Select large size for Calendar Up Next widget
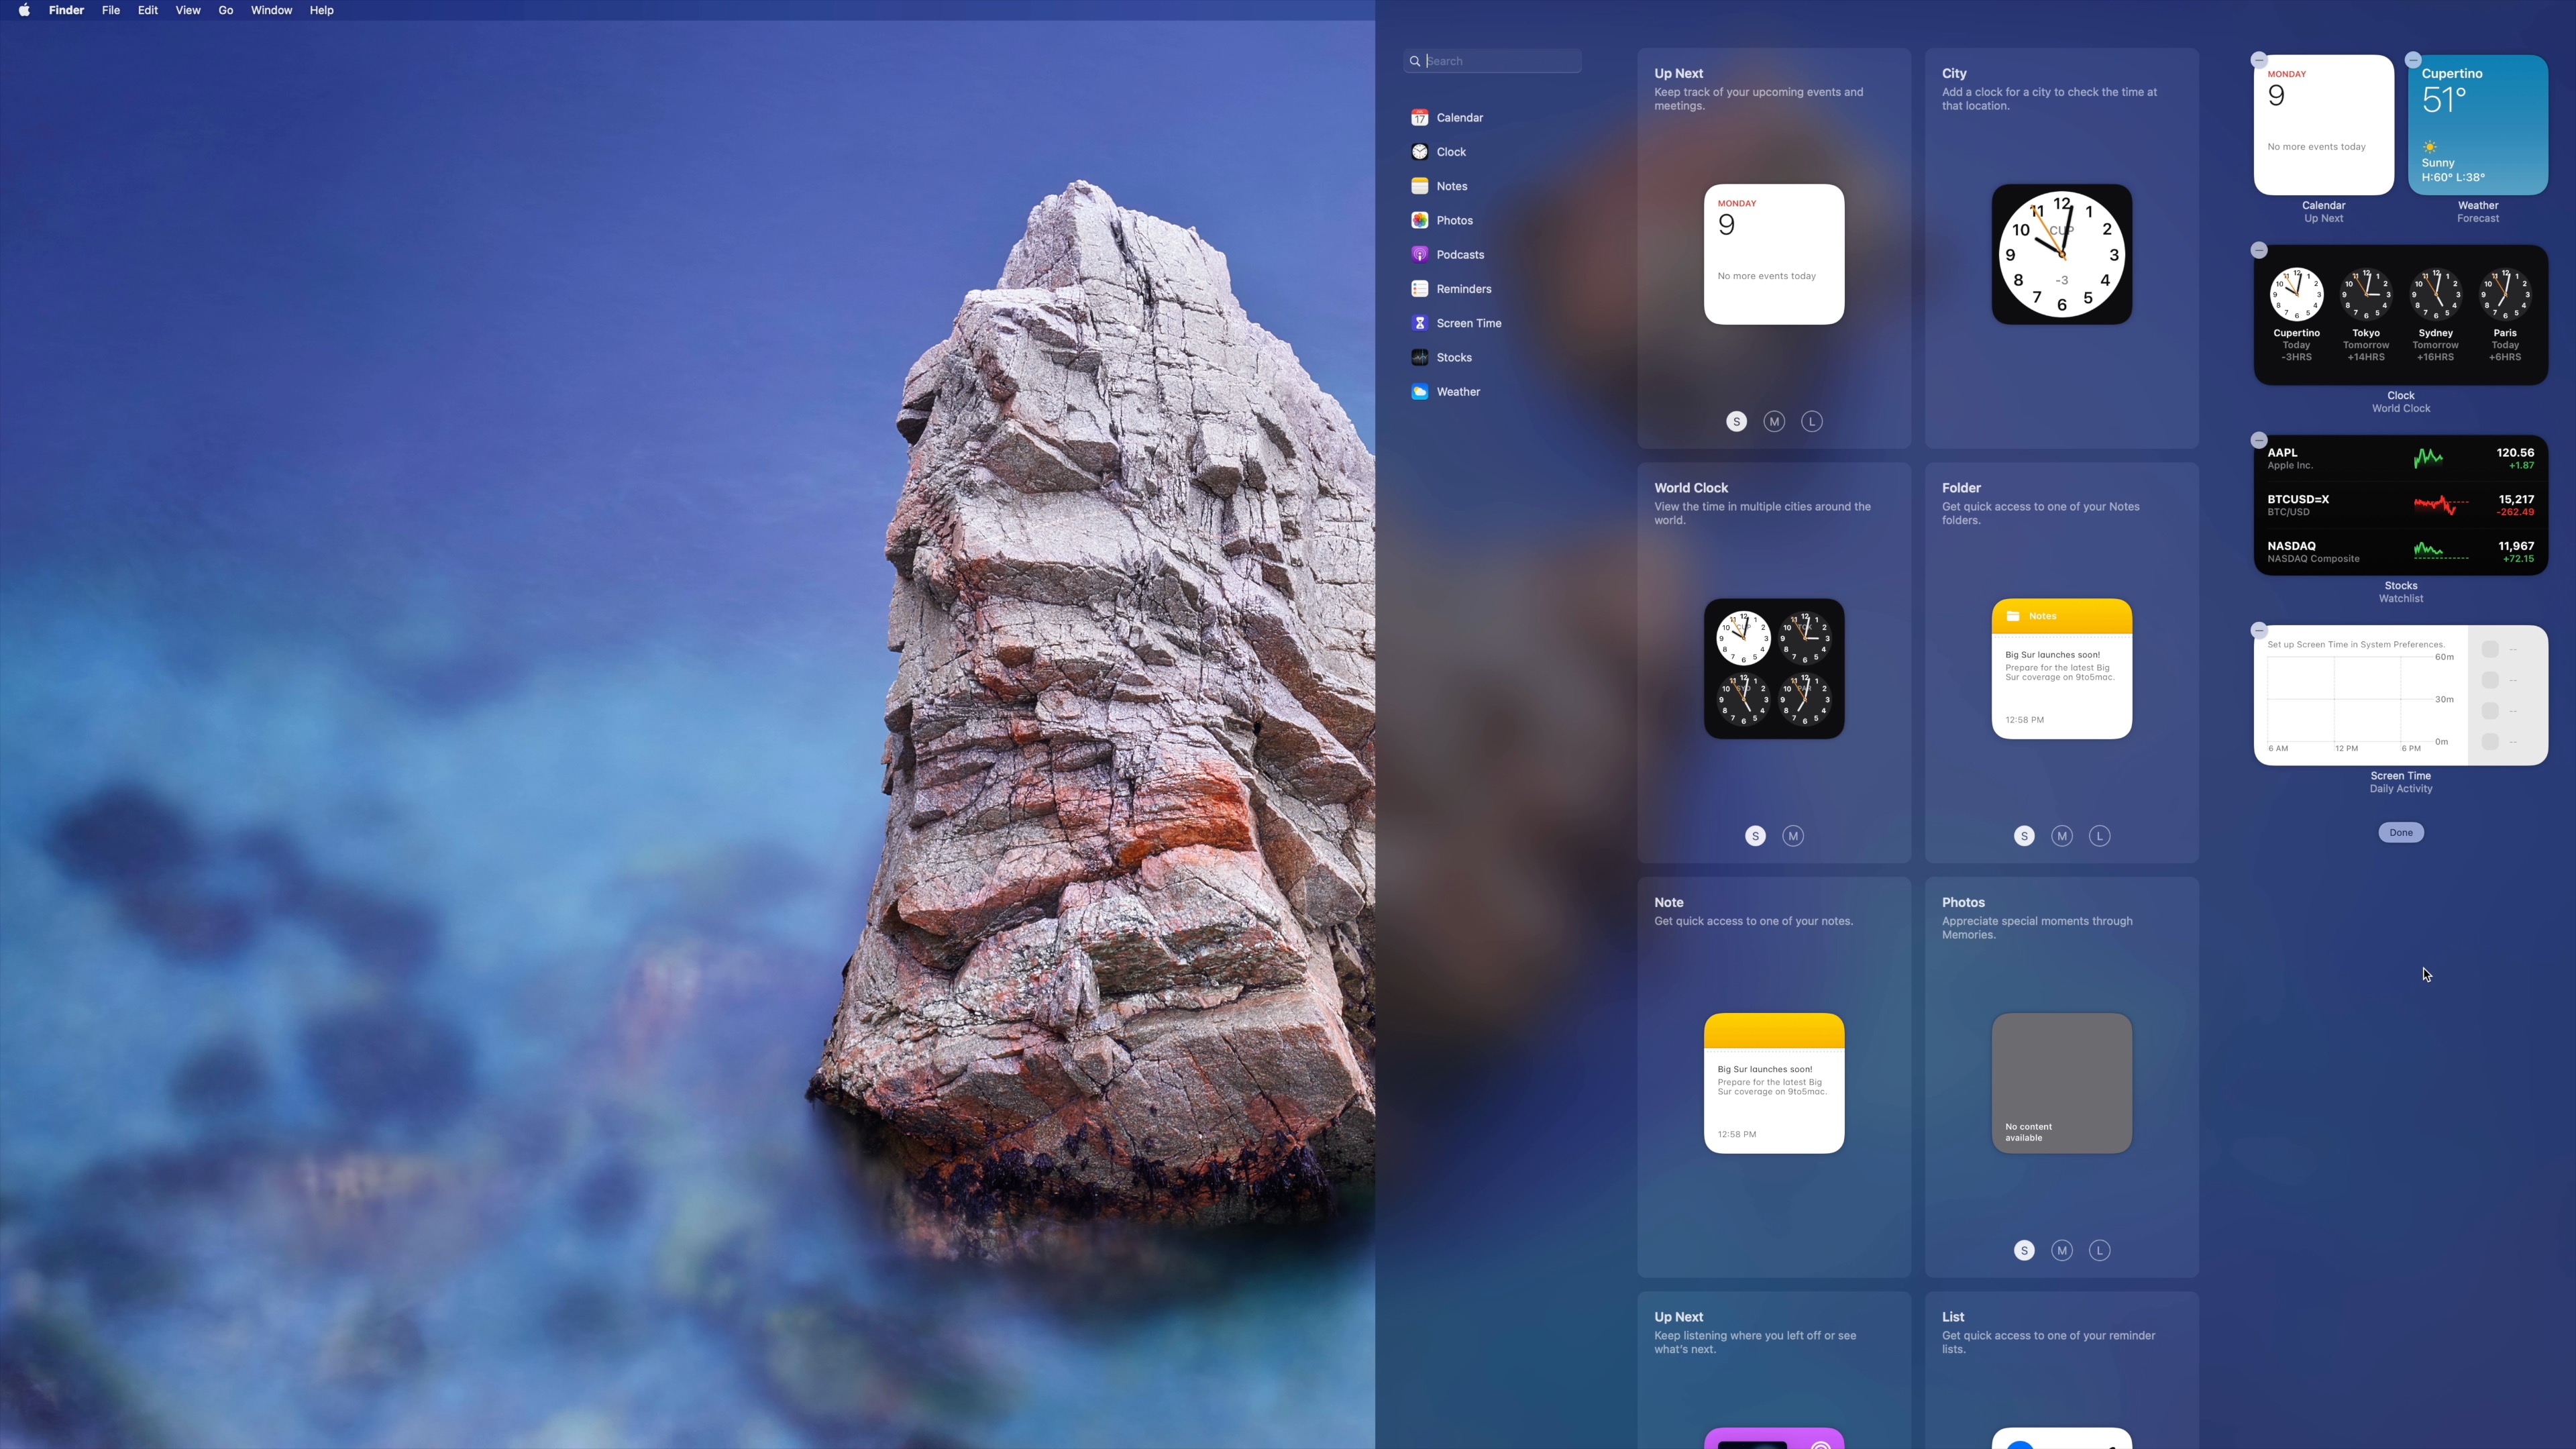 1812,422
